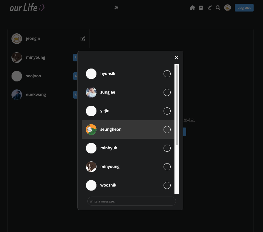Open the search magnifier icon

218,8
